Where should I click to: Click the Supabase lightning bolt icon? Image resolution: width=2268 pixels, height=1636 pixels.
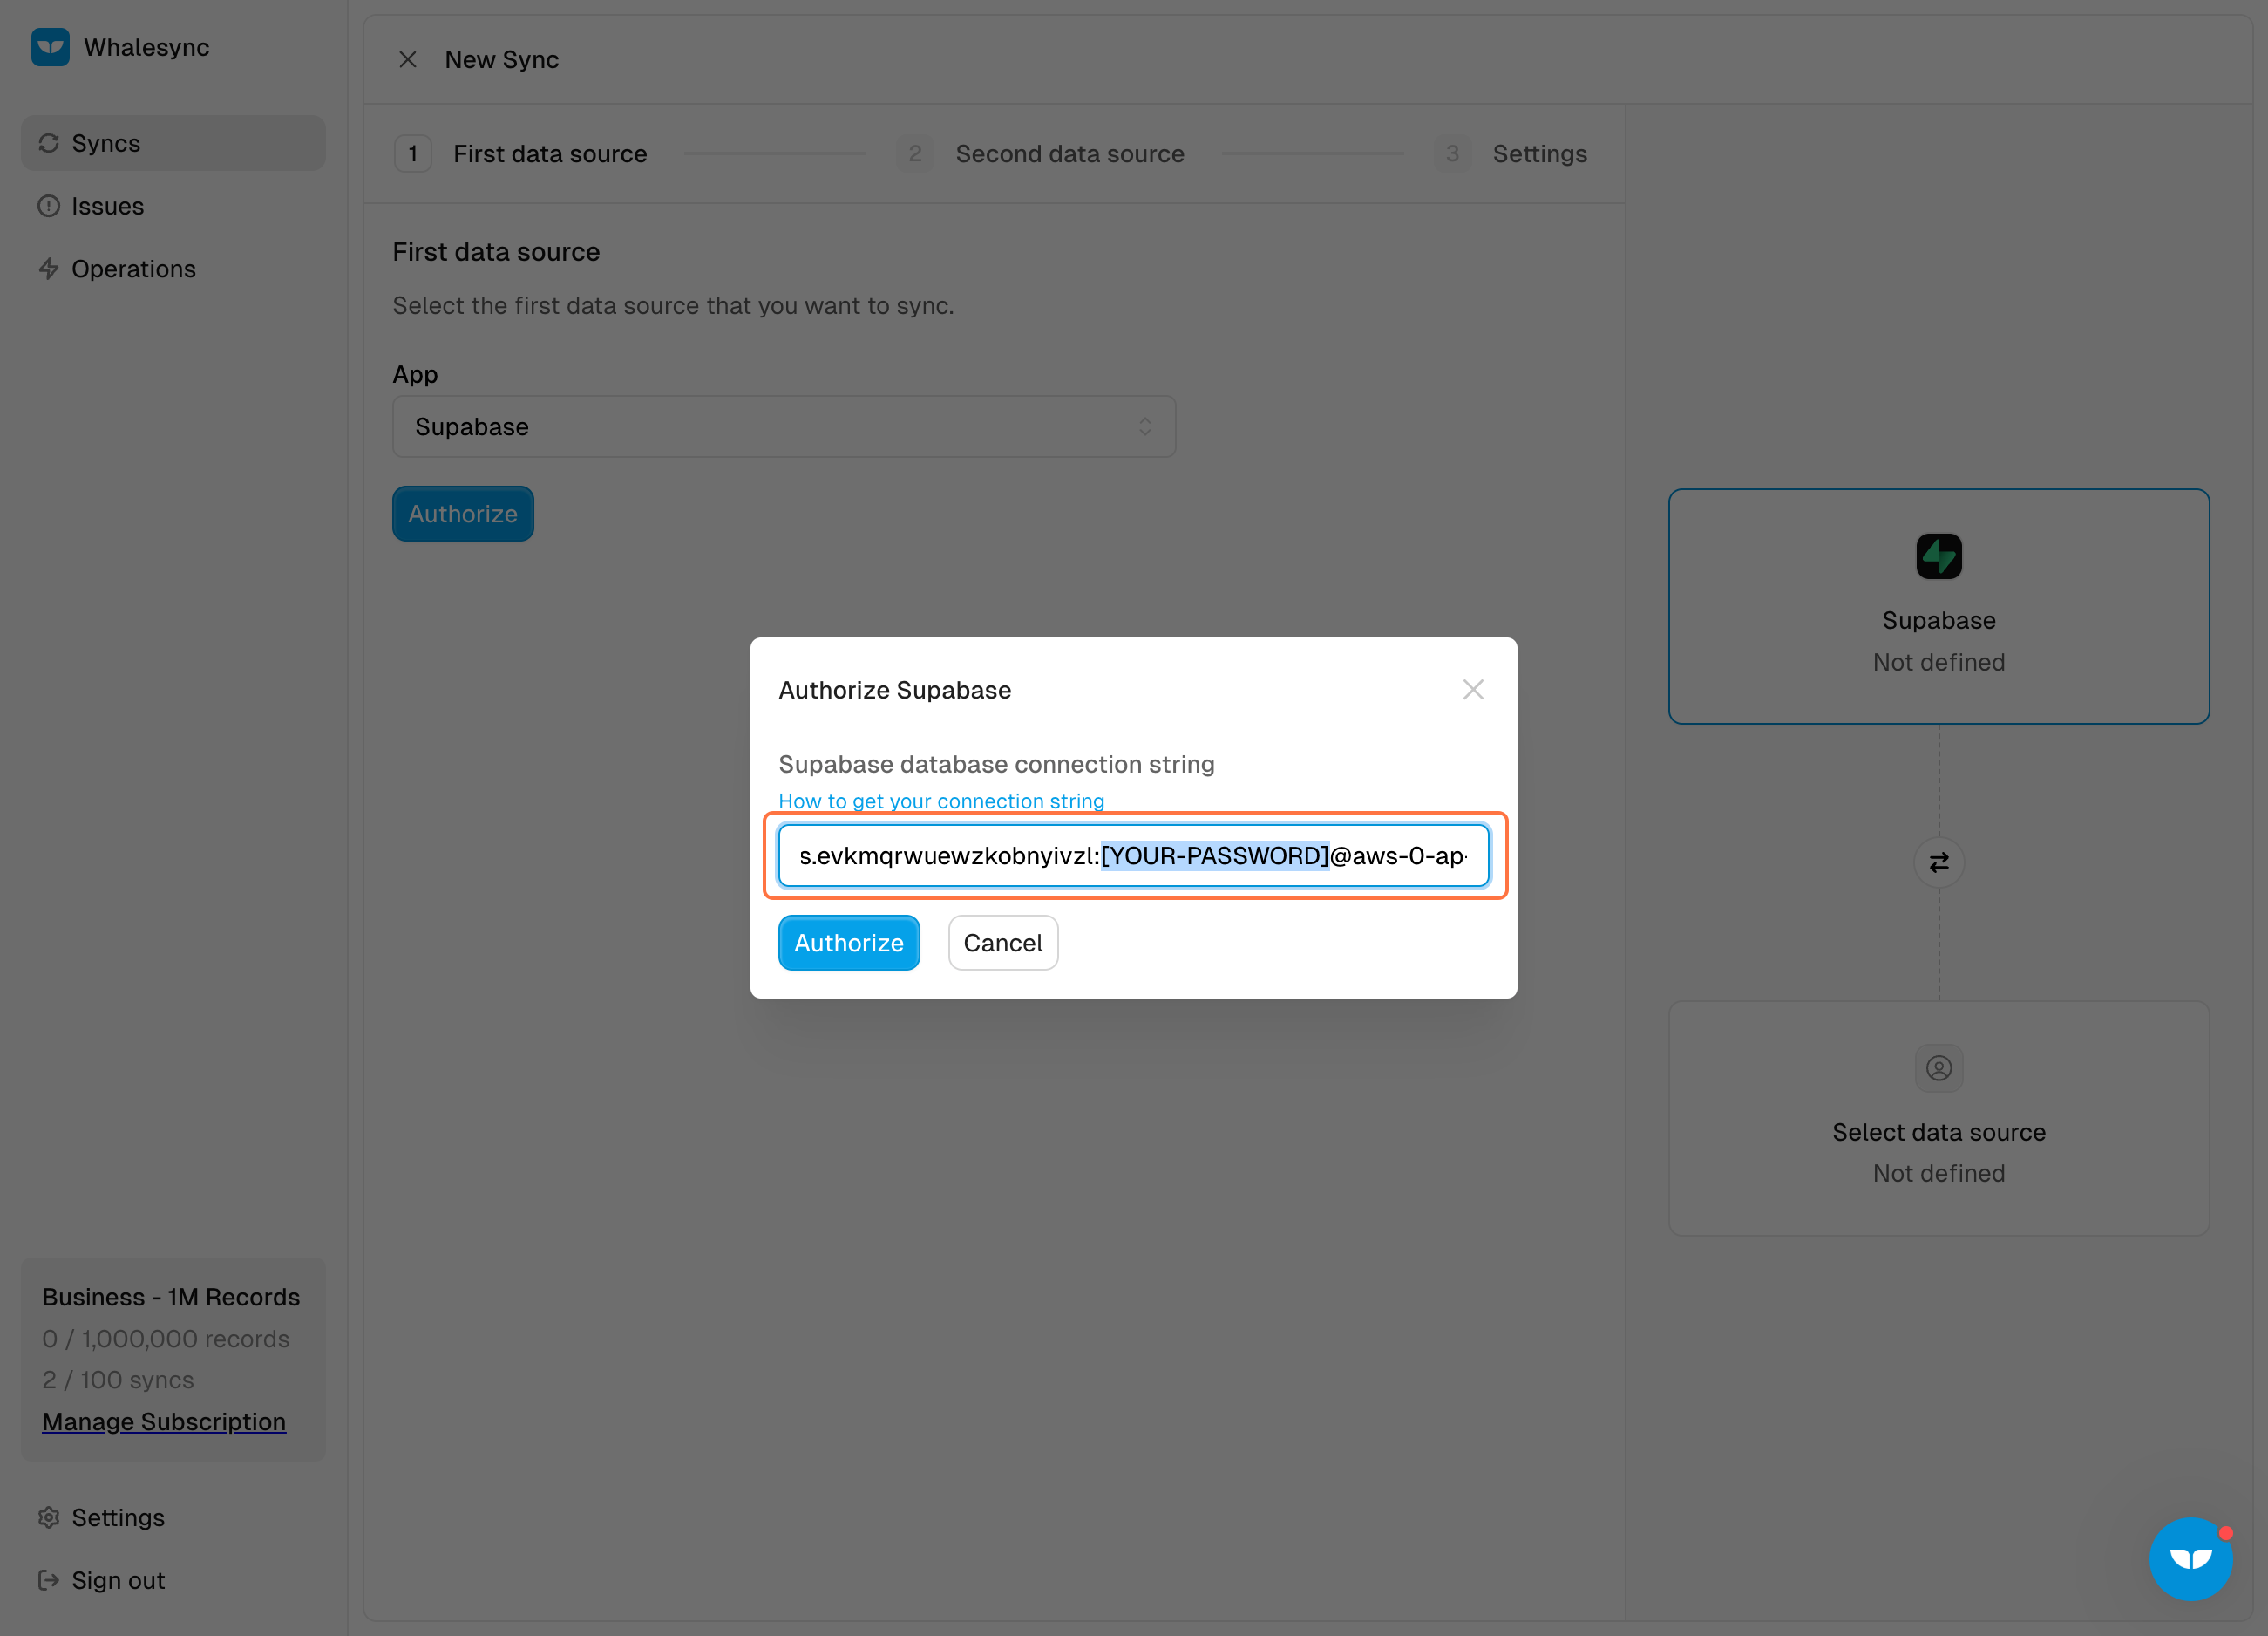point(1939,556)
